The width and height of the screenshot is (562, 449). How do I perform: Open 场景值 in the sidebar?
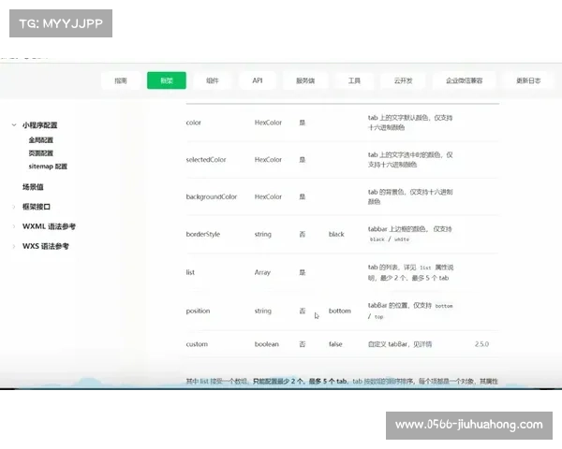click(33, 187)
